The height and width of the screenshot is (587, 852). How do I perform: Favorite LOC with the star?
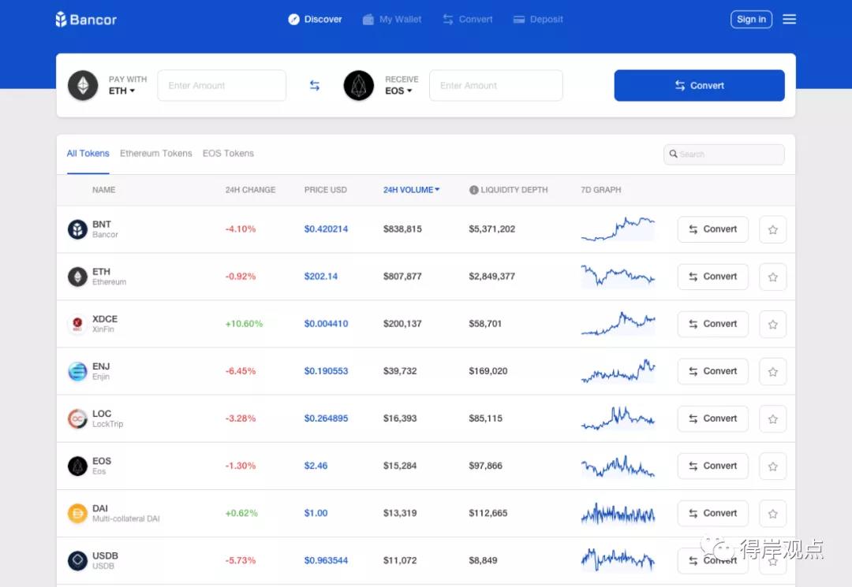pyautogui.click(x=772, y=419)
